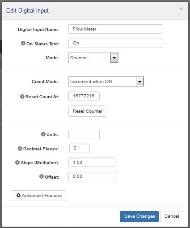Click the Edit Digital Input title

tap(27, 11)
